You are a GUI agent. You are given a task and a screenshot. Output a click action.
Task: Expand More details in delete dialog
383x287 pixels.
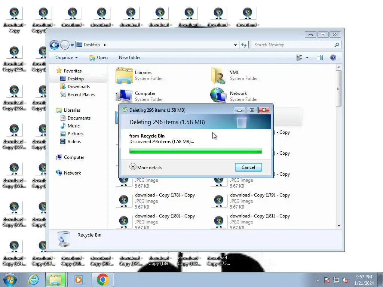coord(145,167)
